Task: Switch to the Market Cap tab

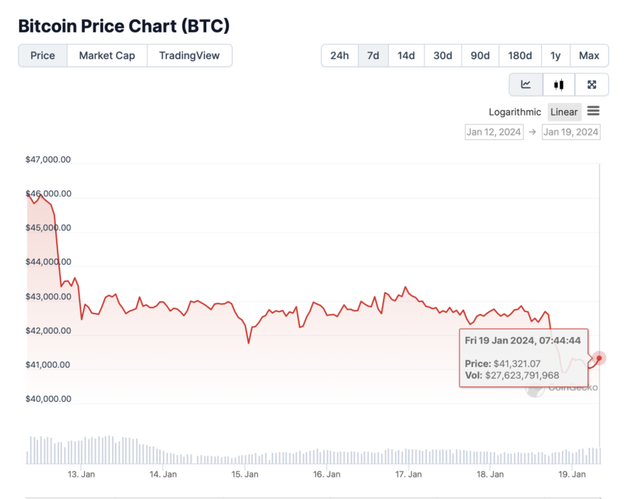Action: (x=107, y=55)
